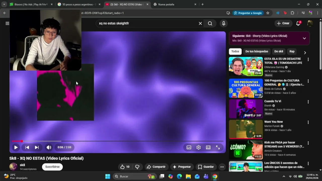
Task: Open options for Cuando Te Vi video
Action: pos(308,102)
